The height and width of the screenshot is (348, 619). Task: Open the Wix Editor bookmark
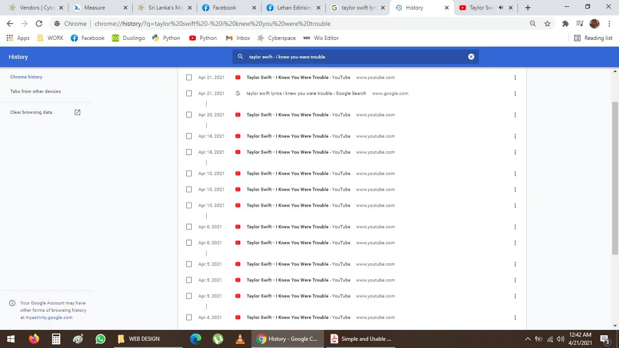coord(321,38)
